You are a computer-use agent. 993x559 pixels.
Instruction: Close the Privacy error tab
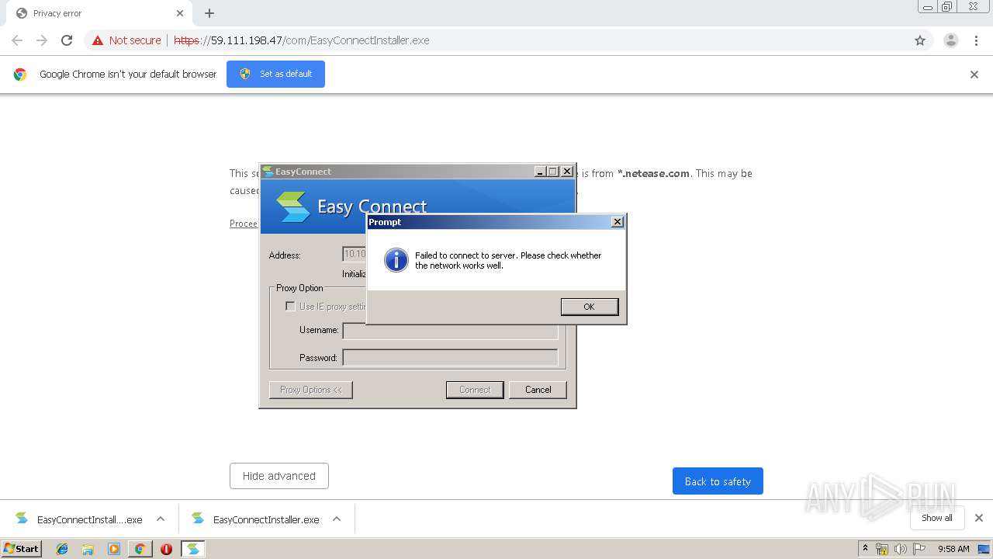coord(180,13)
